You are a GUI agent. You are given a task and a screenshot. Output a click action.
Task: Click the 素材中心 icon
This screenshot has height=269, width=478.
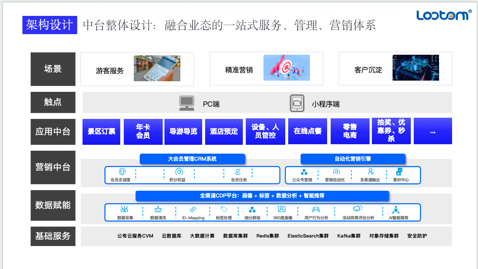(x=399, y=172)
